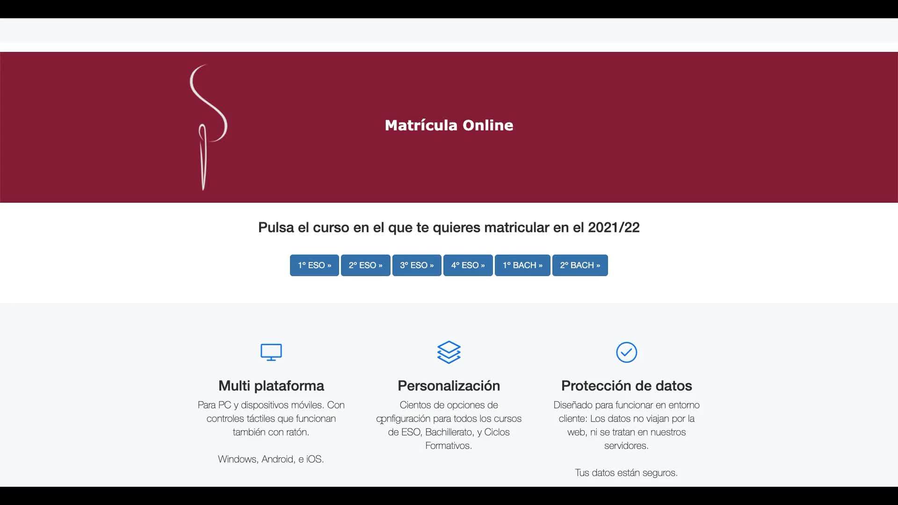898x505 pixels.
Task: Select the 1º ESO course button
Action: [x=314, y=265]
